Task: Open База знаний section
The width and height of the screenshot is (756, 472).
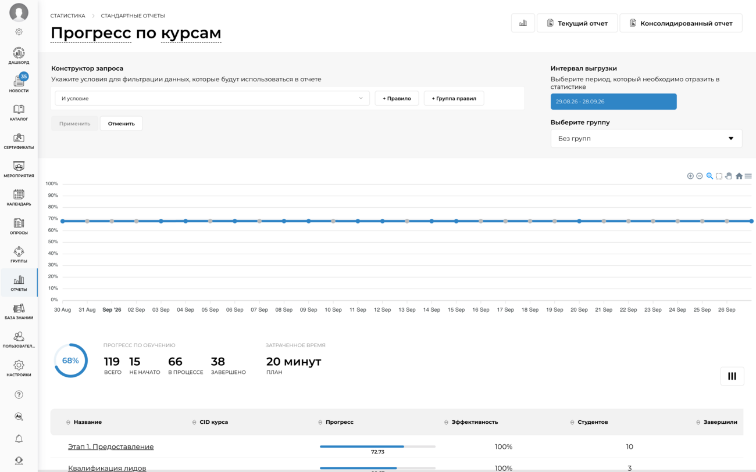Action: (x=19, y=312)
